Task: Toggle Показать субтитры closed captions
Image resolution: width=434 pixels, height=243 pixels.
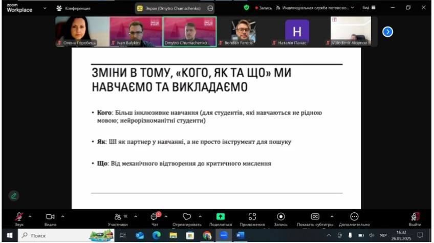Action: pos(315,217)
